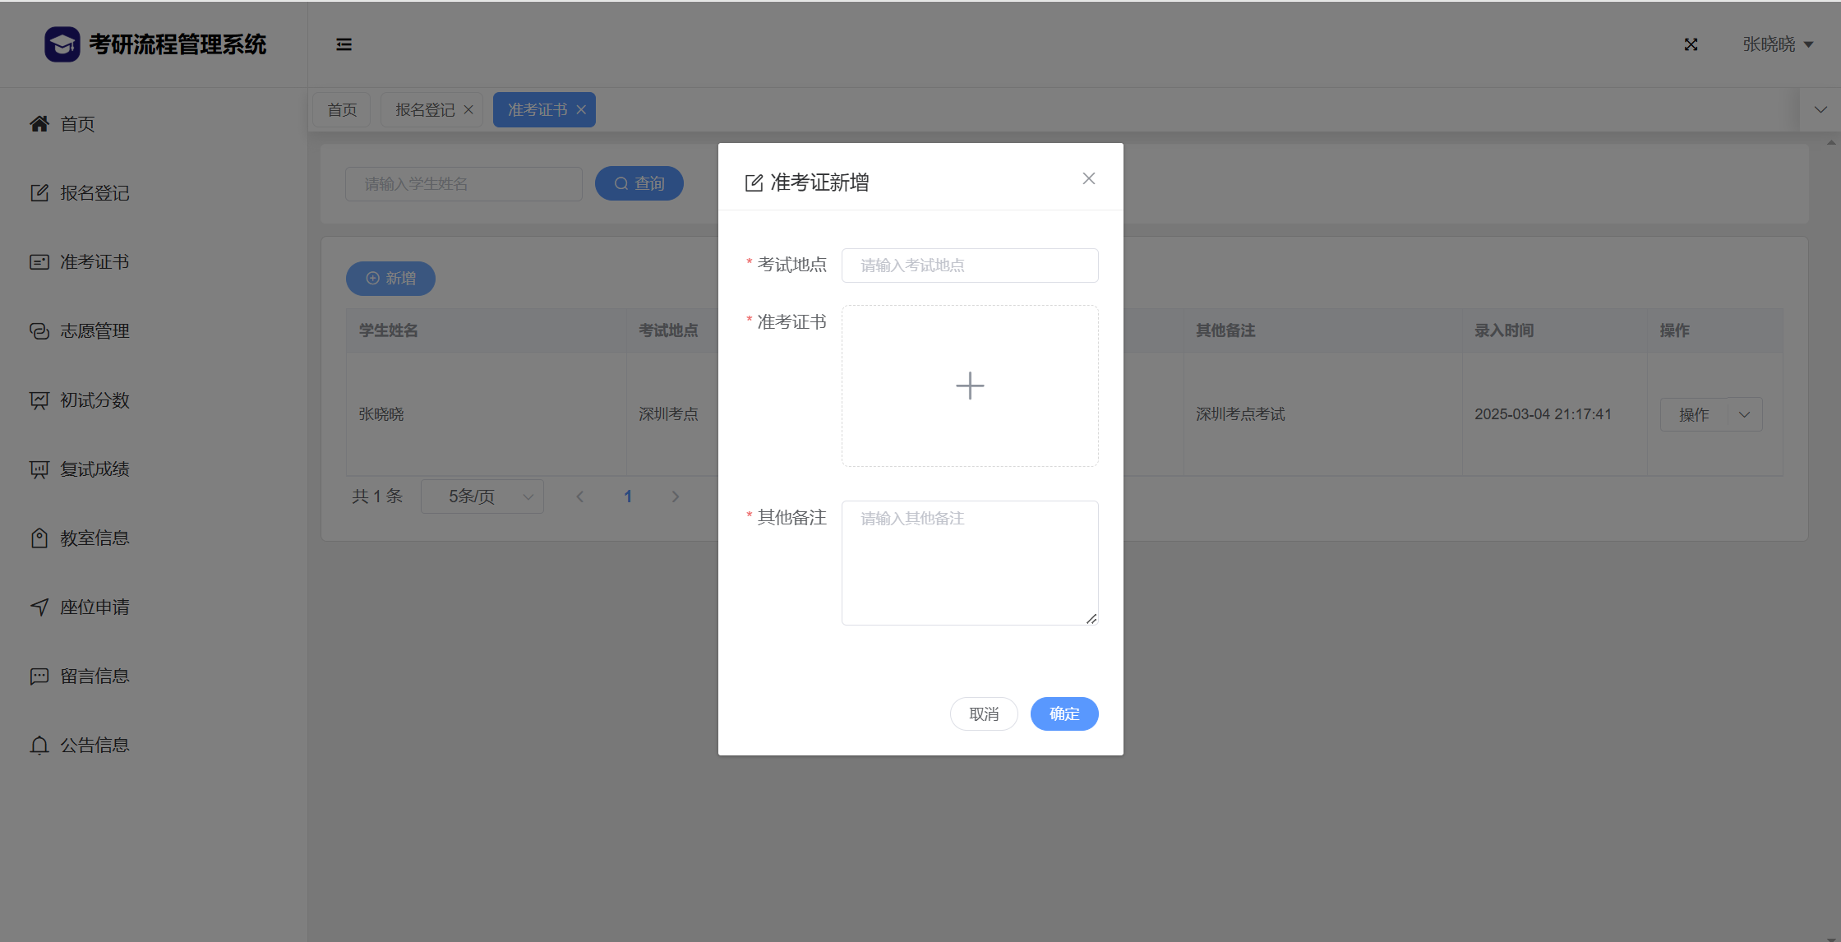Switch to the 首页 tab
This screenshot has width=1841, height=942.
342,109
